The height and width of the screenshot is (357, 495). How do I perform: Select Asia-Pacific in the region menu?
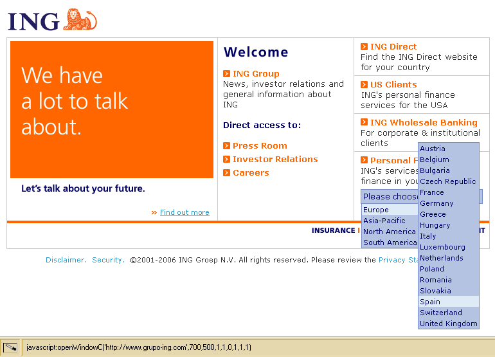click(390, 221)
